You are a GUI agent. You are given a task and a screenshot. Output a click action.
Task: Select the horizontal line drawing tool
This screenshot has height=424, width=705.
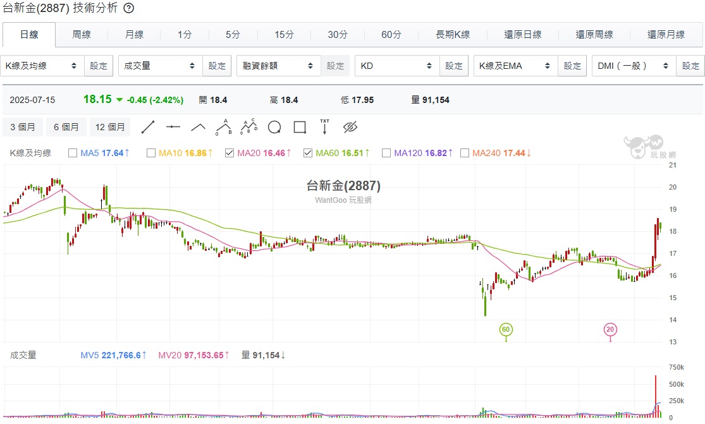pyautogui.click(x=173, y=127)
